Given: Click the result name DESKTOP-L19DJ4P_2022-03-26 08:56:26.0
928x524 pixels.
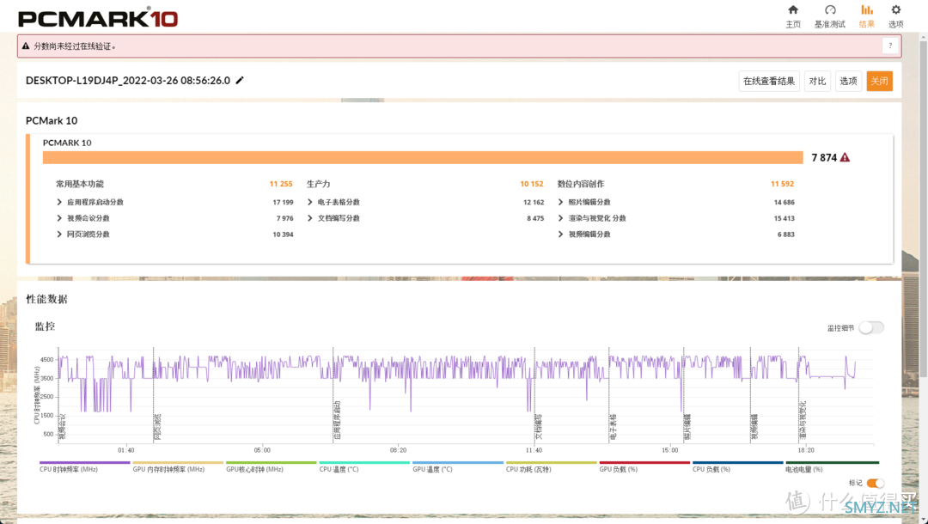Looking at the screenshot, I should [x=128, y=81].
